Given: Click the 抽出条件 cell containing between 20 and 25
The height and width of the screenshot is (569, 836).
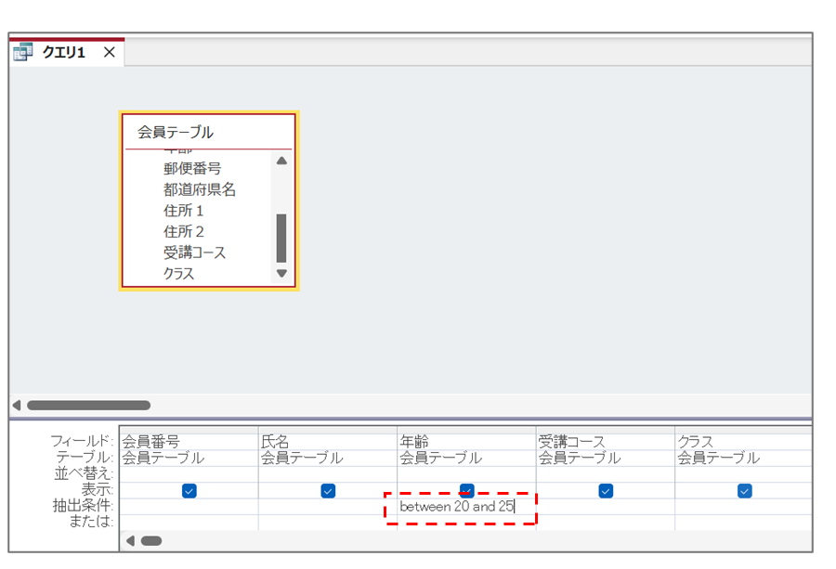Looking at the screenshot, I should pyautogui.click(x=460, y=507).
